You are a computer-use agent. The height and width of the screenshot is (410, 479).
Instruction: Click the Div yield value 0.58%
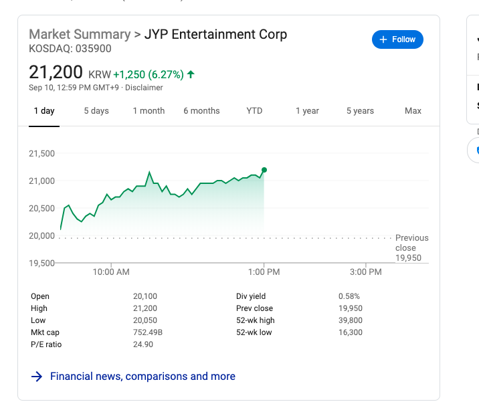tap(349, 296)
